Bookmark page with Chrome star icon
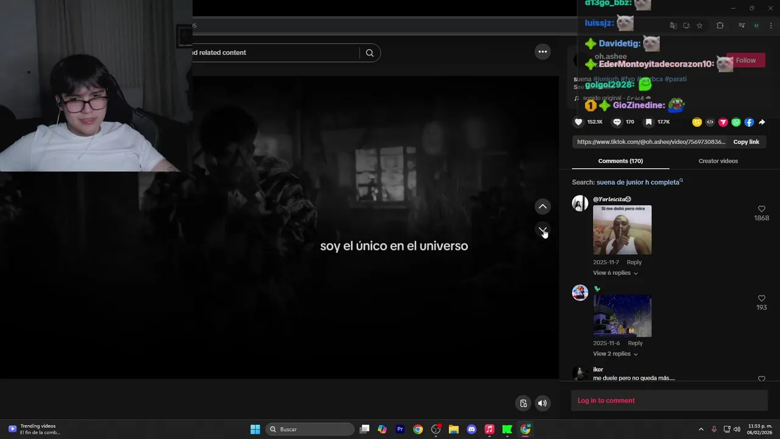Screen dimensions: 780x439 [700, 26]
